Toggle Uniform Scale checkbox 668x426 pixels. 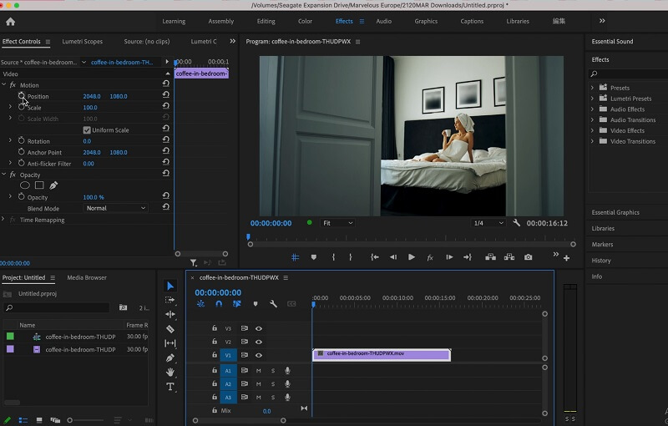pos(87,130)
